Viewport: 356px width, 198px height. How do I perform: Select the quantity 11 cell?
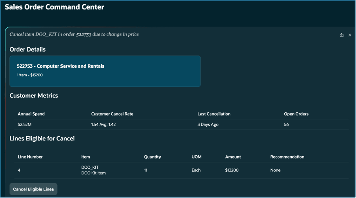145,170
